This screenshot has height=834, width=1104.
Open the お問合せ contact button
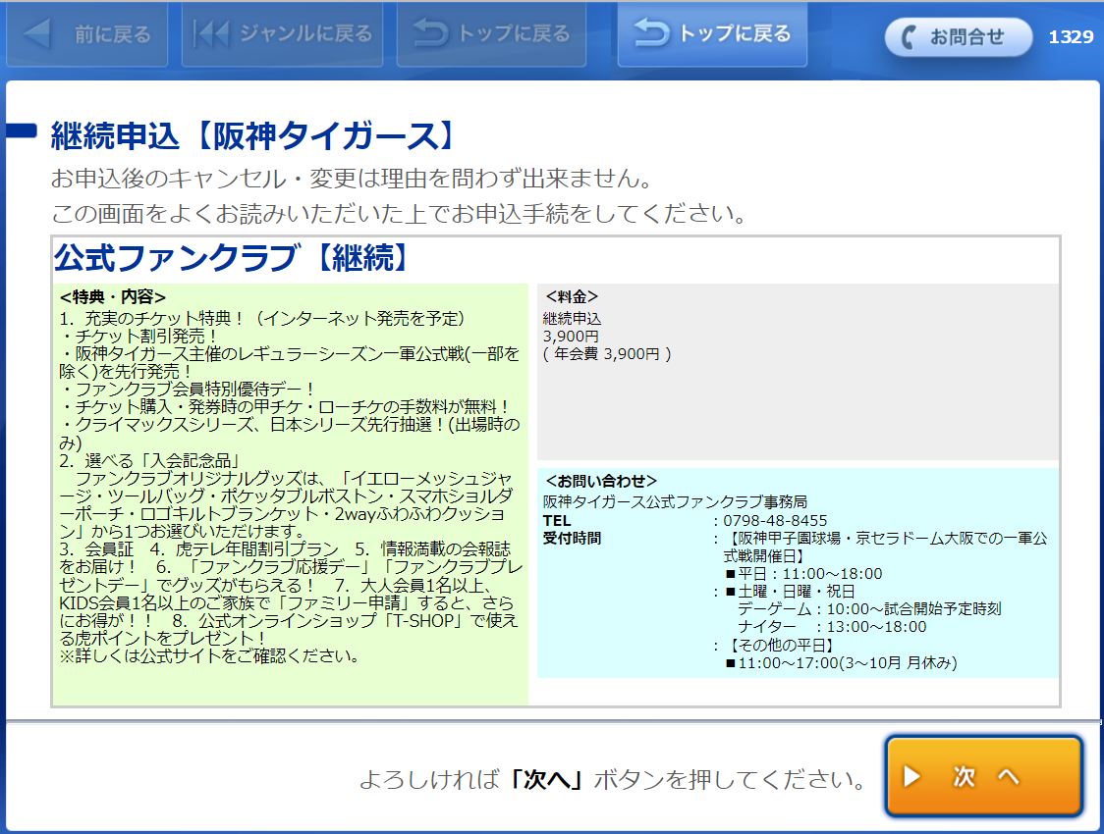point(959,36)
